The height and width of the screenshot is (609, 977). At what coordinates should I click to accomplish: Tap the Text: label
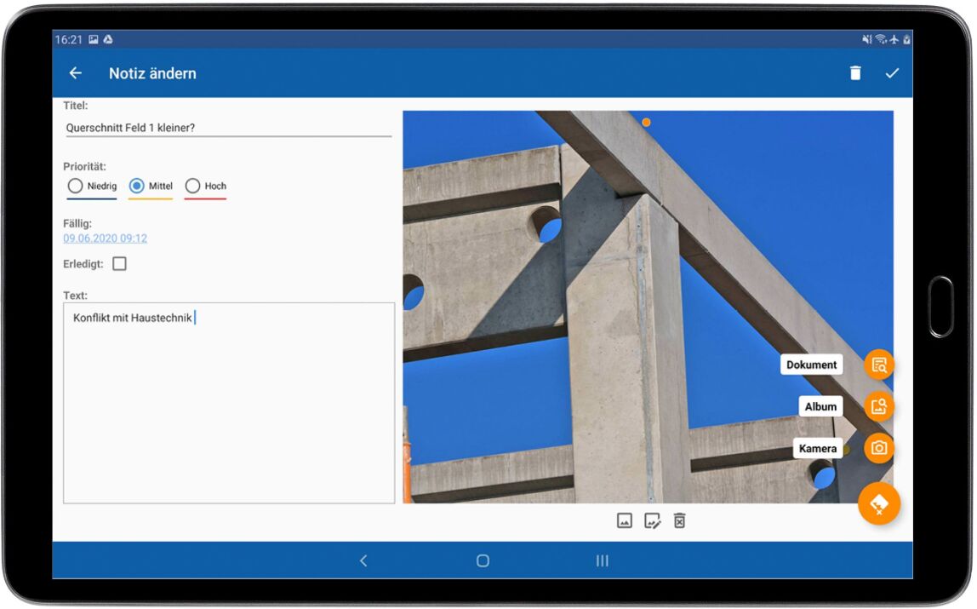click(76, 296)
